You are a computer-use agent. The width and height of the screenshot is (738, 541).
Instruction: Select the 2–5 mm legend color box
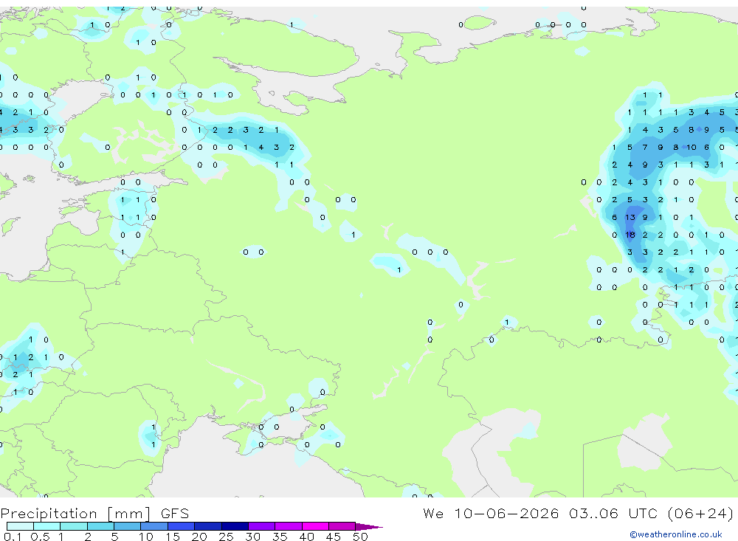click(x=100, y=526)
